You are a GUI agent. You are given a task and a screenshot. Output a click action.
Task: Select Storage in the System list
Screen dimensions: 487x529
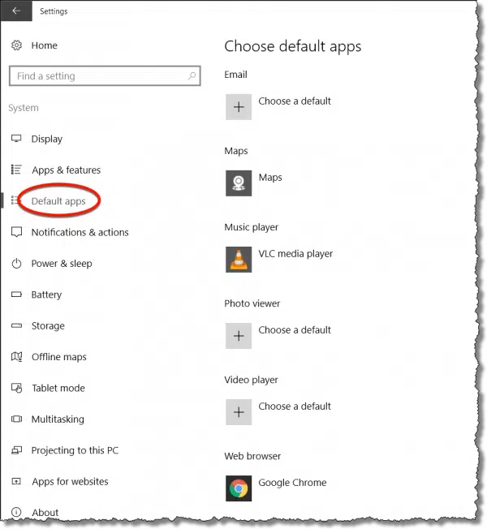(48, 326)
